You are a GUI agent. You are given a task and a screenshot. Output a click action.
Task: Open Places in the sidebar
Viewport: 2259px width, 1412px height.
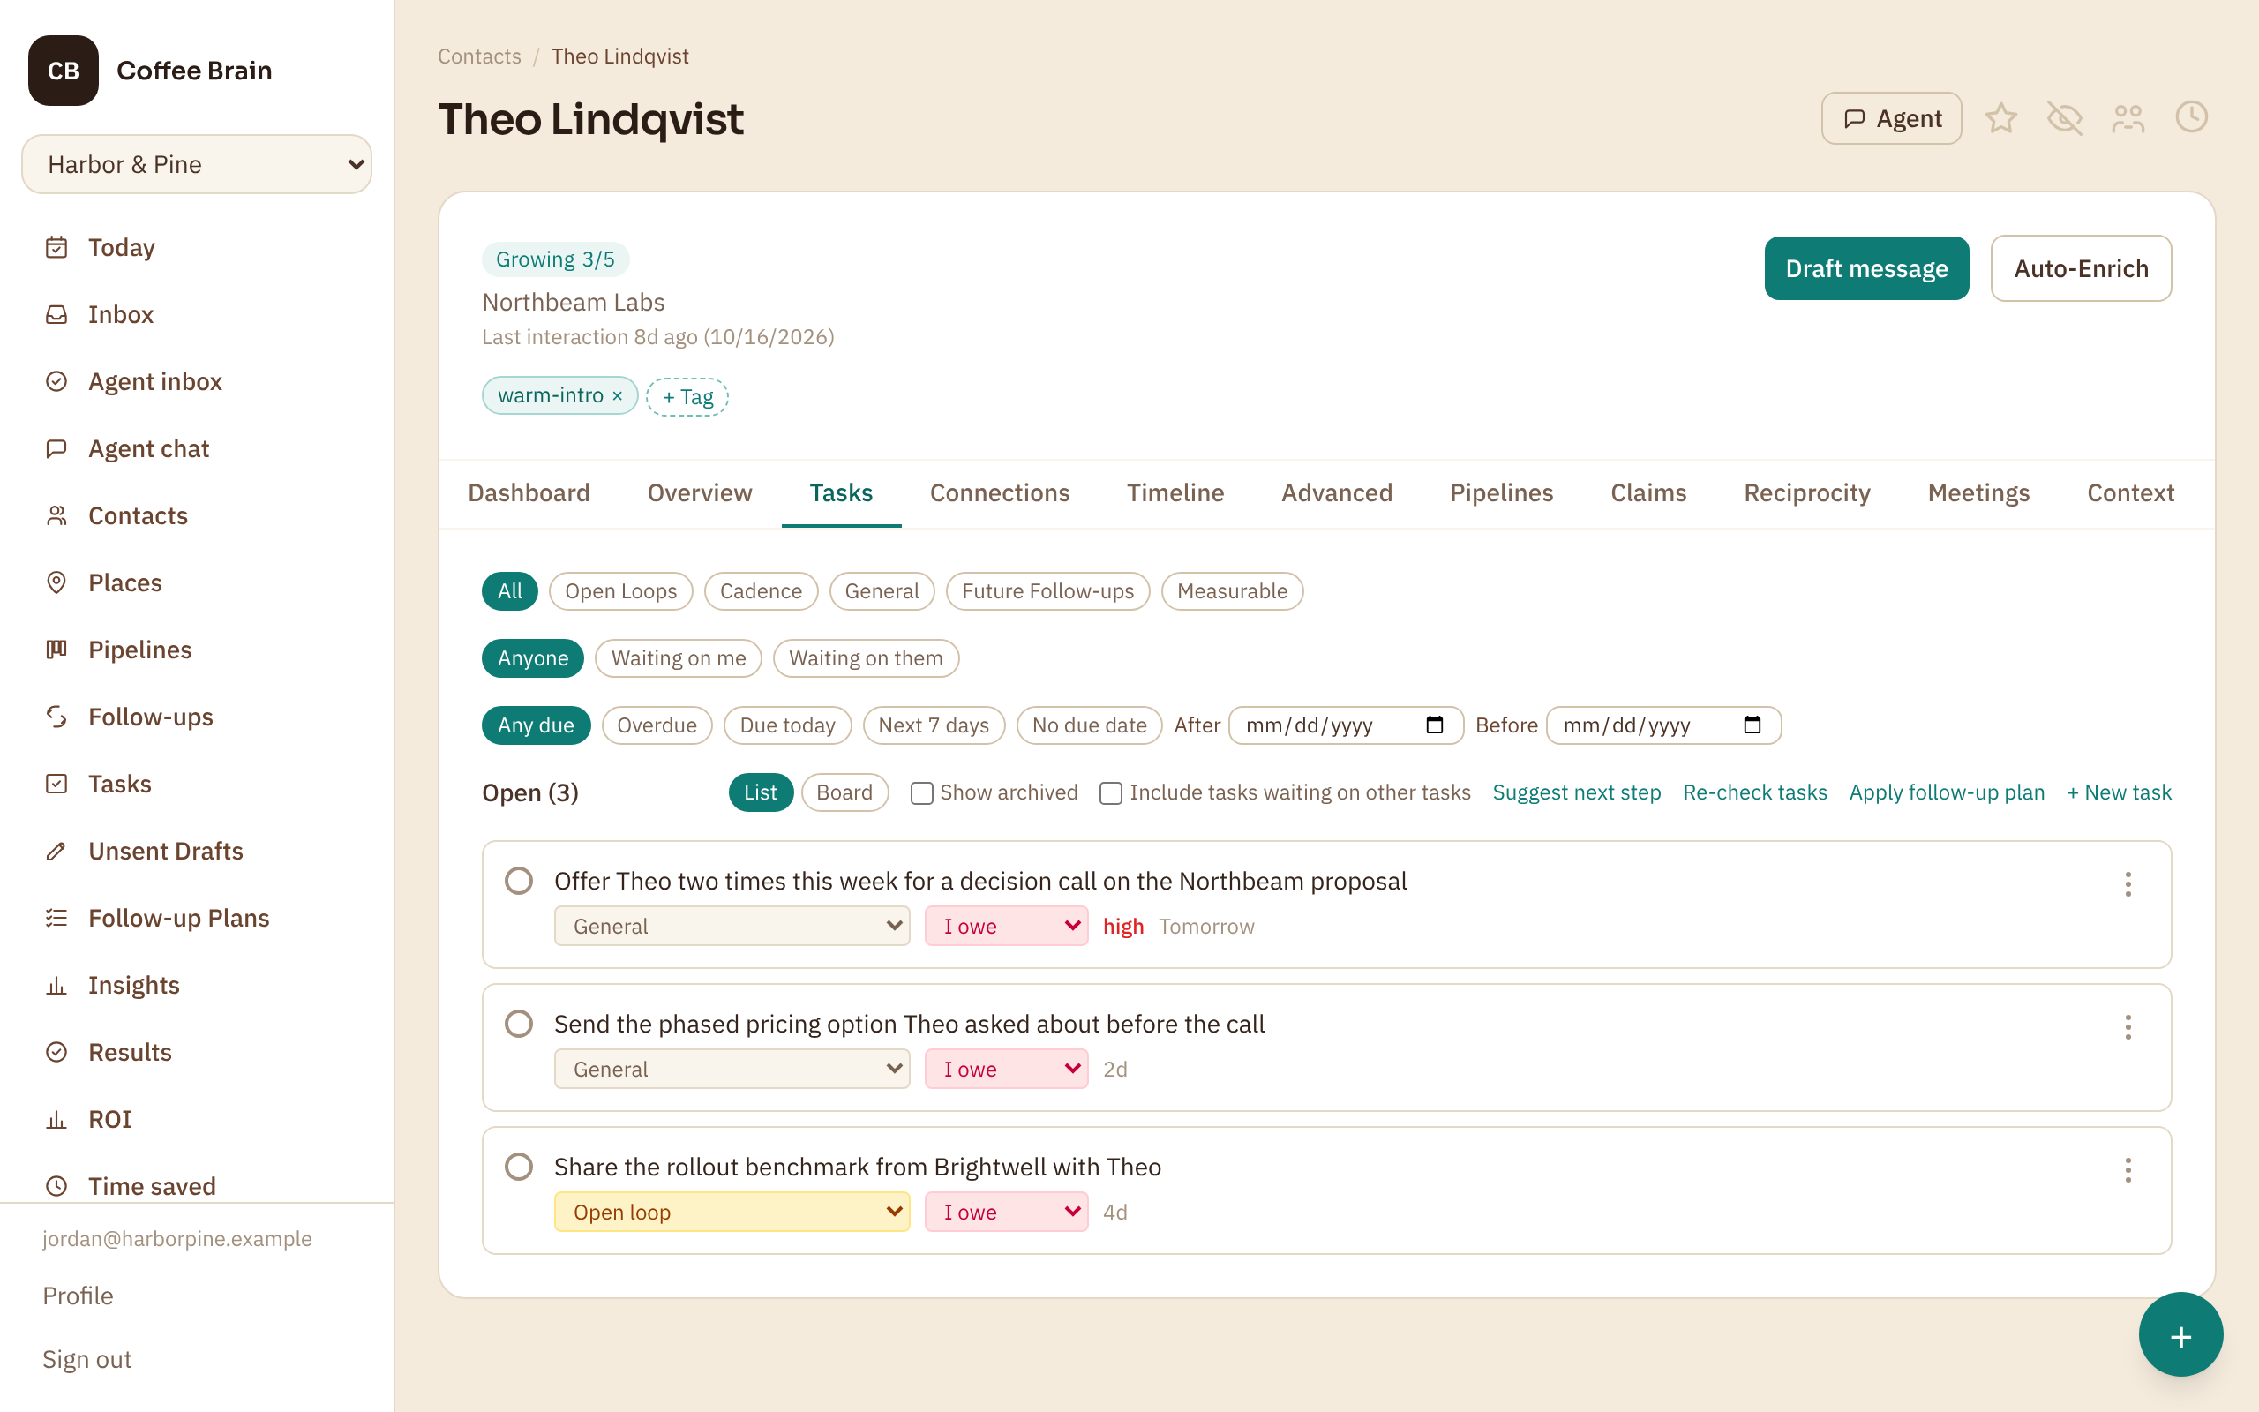(196, 582)
